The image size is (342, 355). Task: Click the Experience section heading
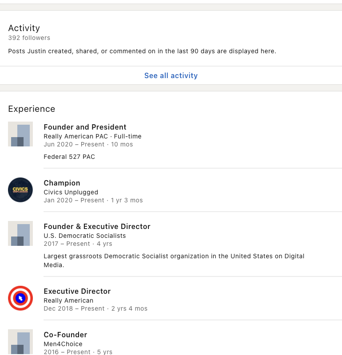click(32, 109)
